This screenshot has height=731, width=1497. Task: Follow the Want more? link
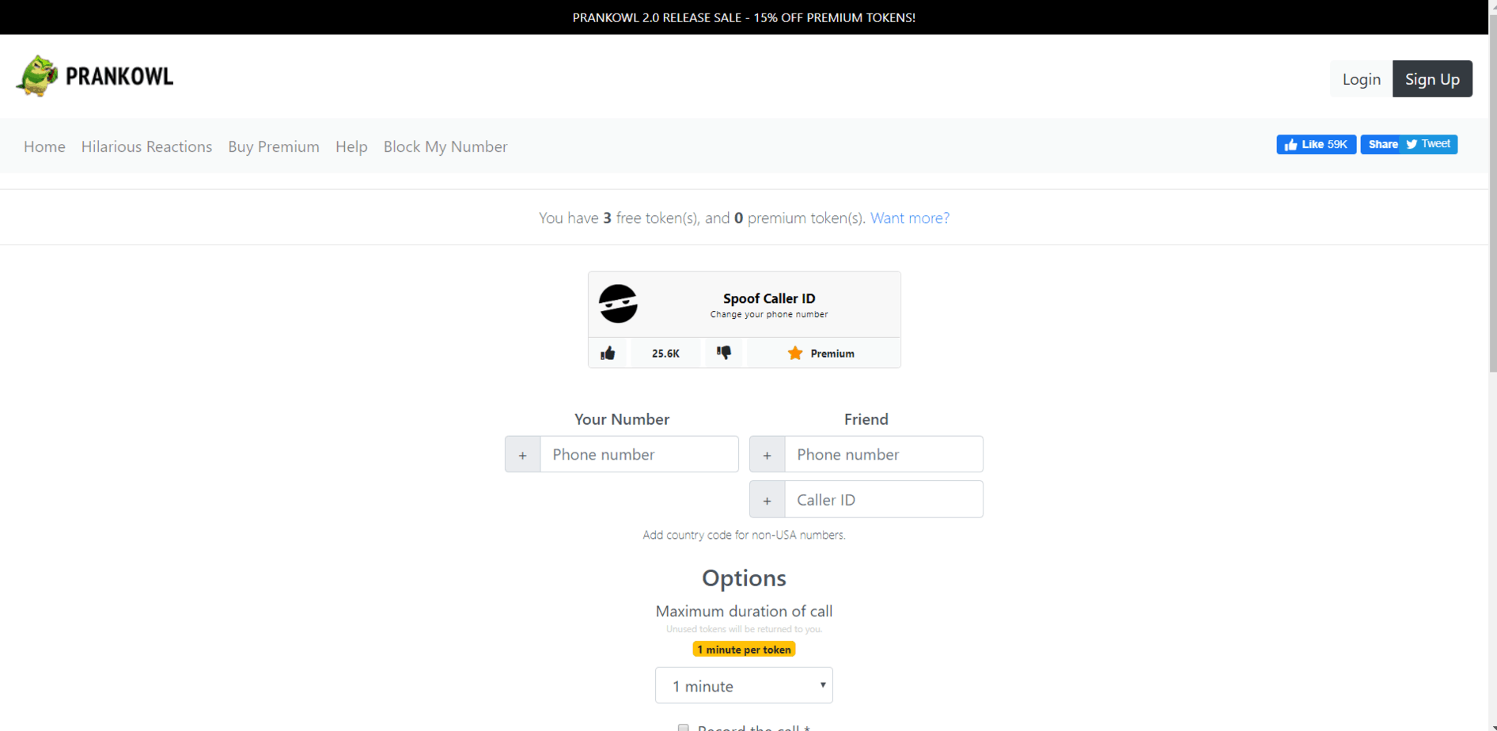tap(910, 218)
